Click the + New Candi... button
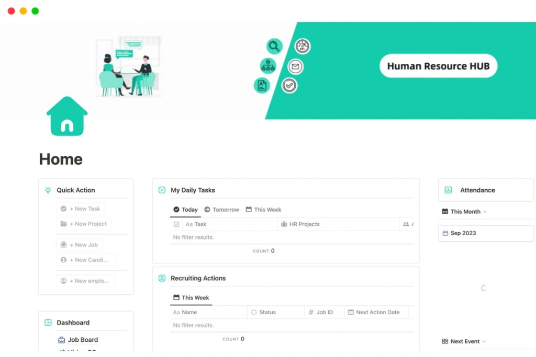This screenshot has width=536, height=357. [86, 260]
